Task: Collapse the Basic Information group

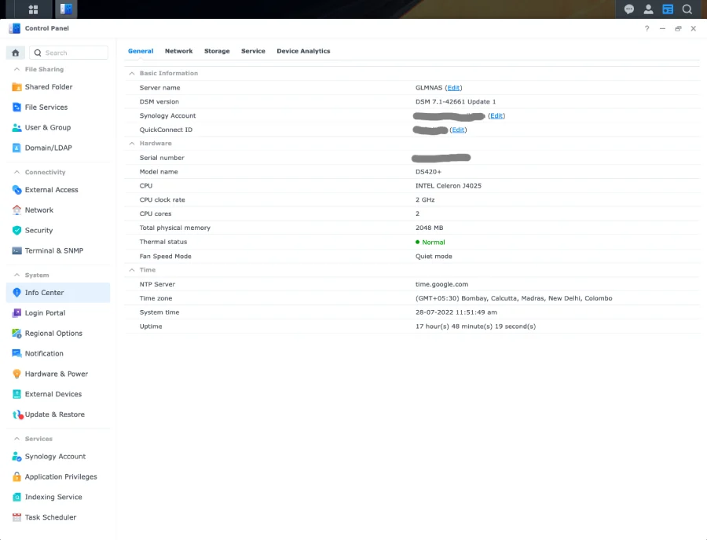Action: tap(132, 73)
